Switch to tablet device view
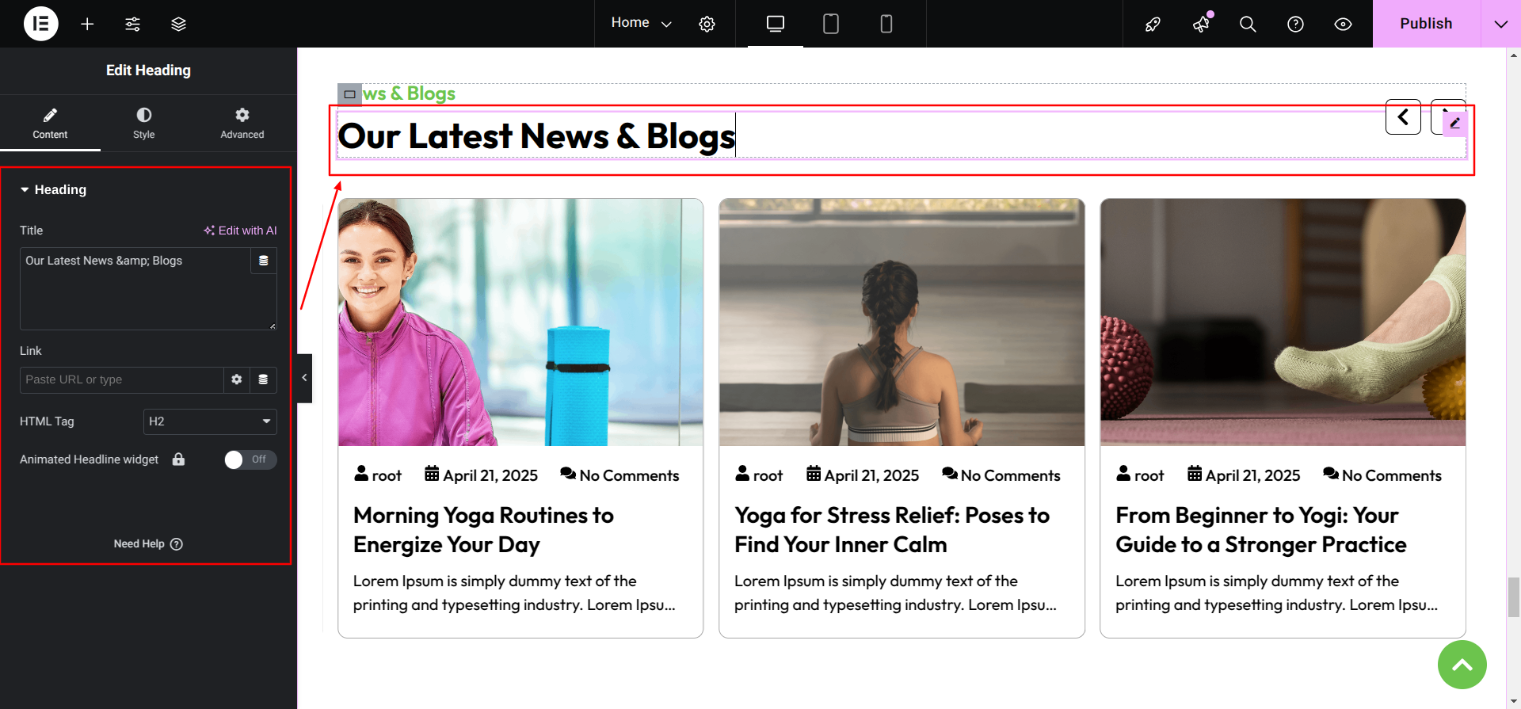 [x=831, y=24]
